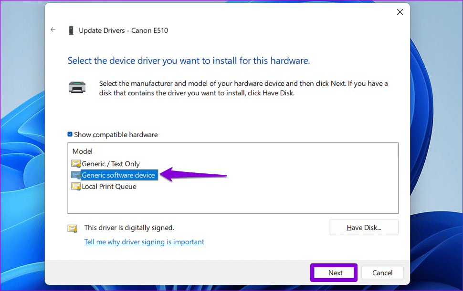
Task: Uncheck Show compatible hardware checkbox
Action: click(x=70, y=134)
